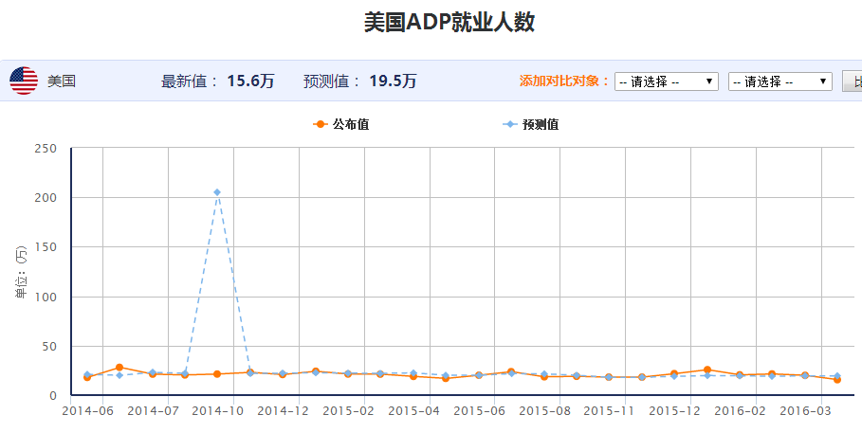
Task: Click x-axis label 2014-06
Action: 87,411
